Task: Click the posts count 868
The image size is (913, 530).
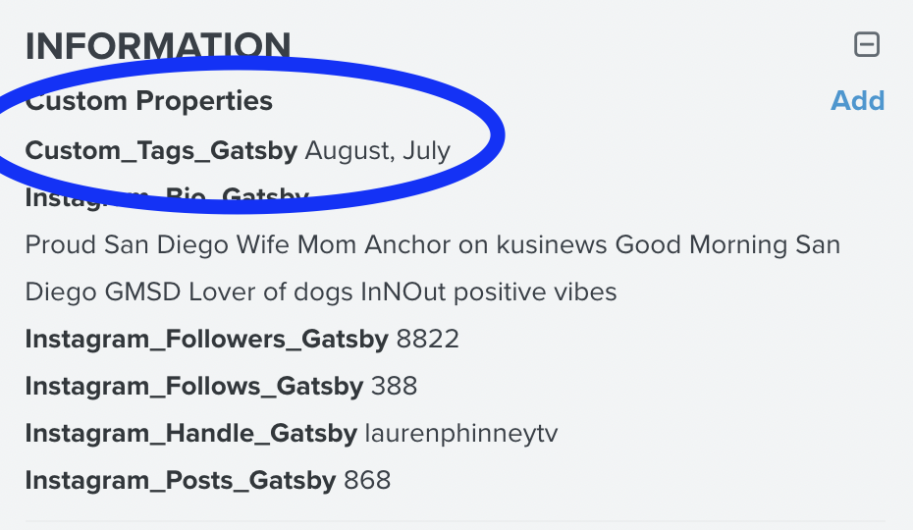Action: [x=367, y=481]
